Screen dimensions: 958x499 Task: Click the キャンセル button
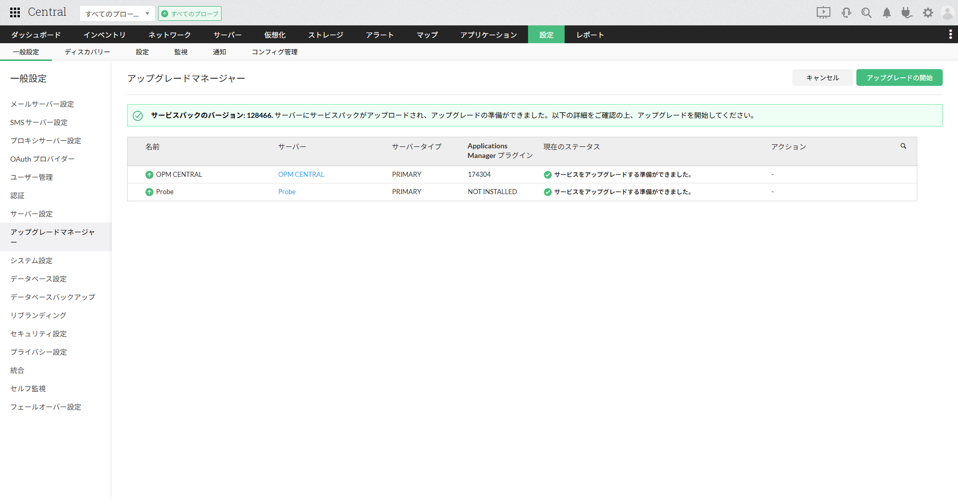[822, 78]
